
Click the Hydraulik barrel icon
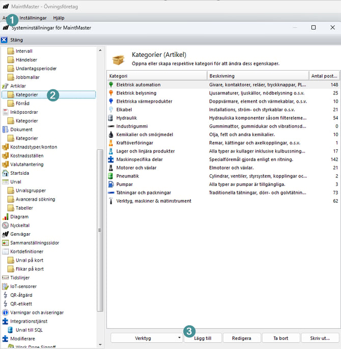click(111, 118)
